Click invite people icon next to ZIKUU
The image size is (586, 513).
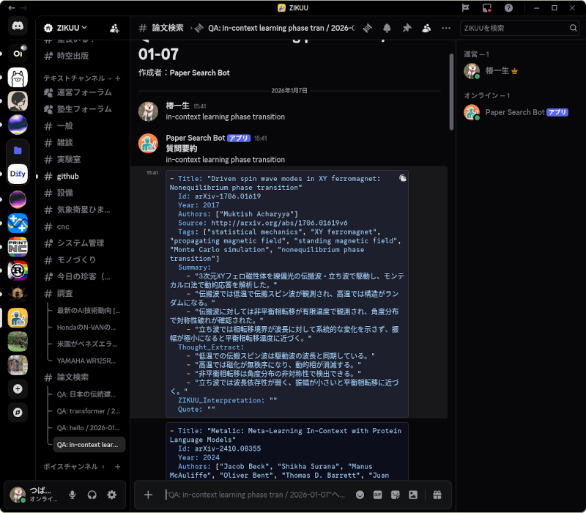coord(114,28)
